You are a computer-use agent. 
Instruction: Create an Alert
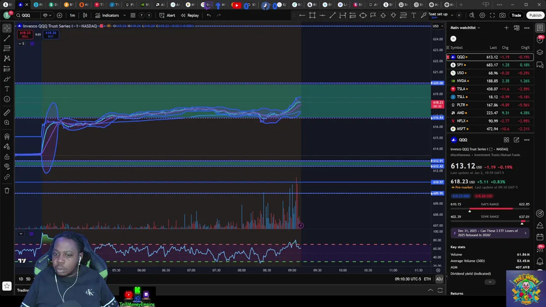click(167, 15)
